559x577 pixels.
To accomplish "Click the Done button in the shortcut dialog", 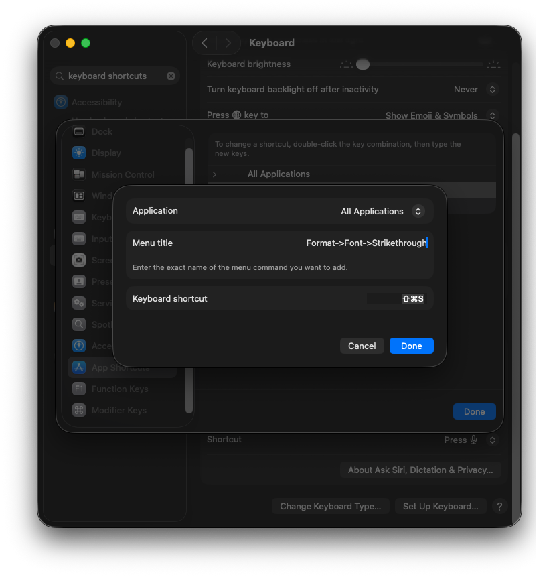I will tap(411, 346).
